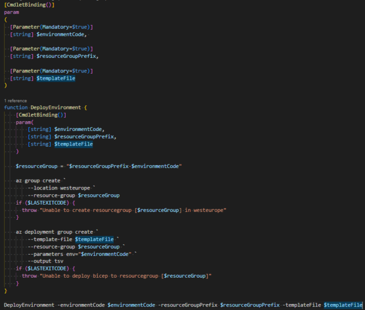
Task: Click highlighted $templateFile on last line
Action: (x=343, y=305)
